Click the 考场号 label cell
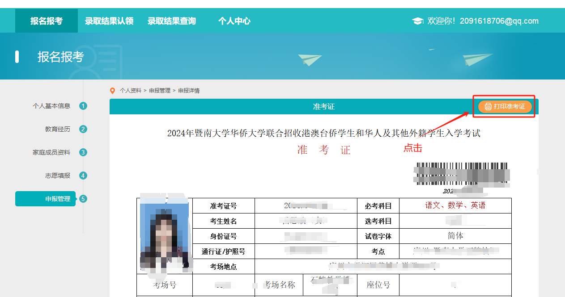Image resolution: width=565 pixels, height=297 pixels. [x=165, y=285]
